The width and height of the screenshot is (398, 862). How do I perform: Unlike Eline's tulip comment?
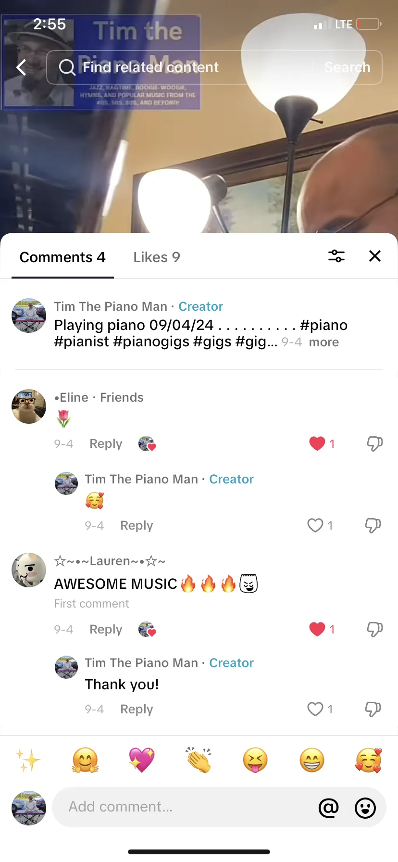[317, 443]
